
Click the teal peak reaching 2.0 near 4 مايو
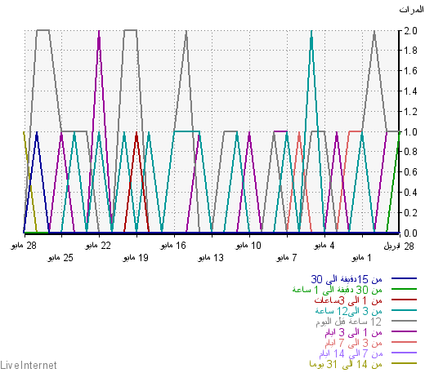(311, 32)
